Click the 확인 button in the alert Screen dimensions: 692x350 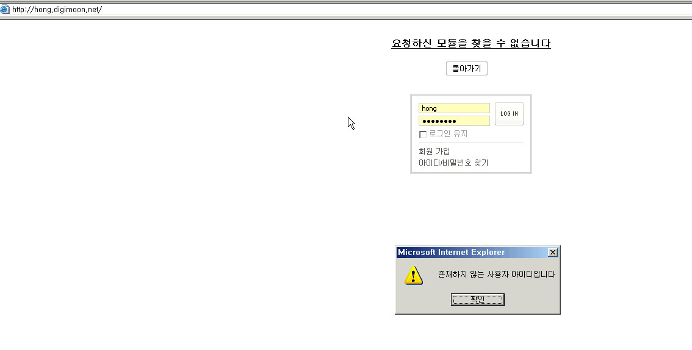coord(478,299)
